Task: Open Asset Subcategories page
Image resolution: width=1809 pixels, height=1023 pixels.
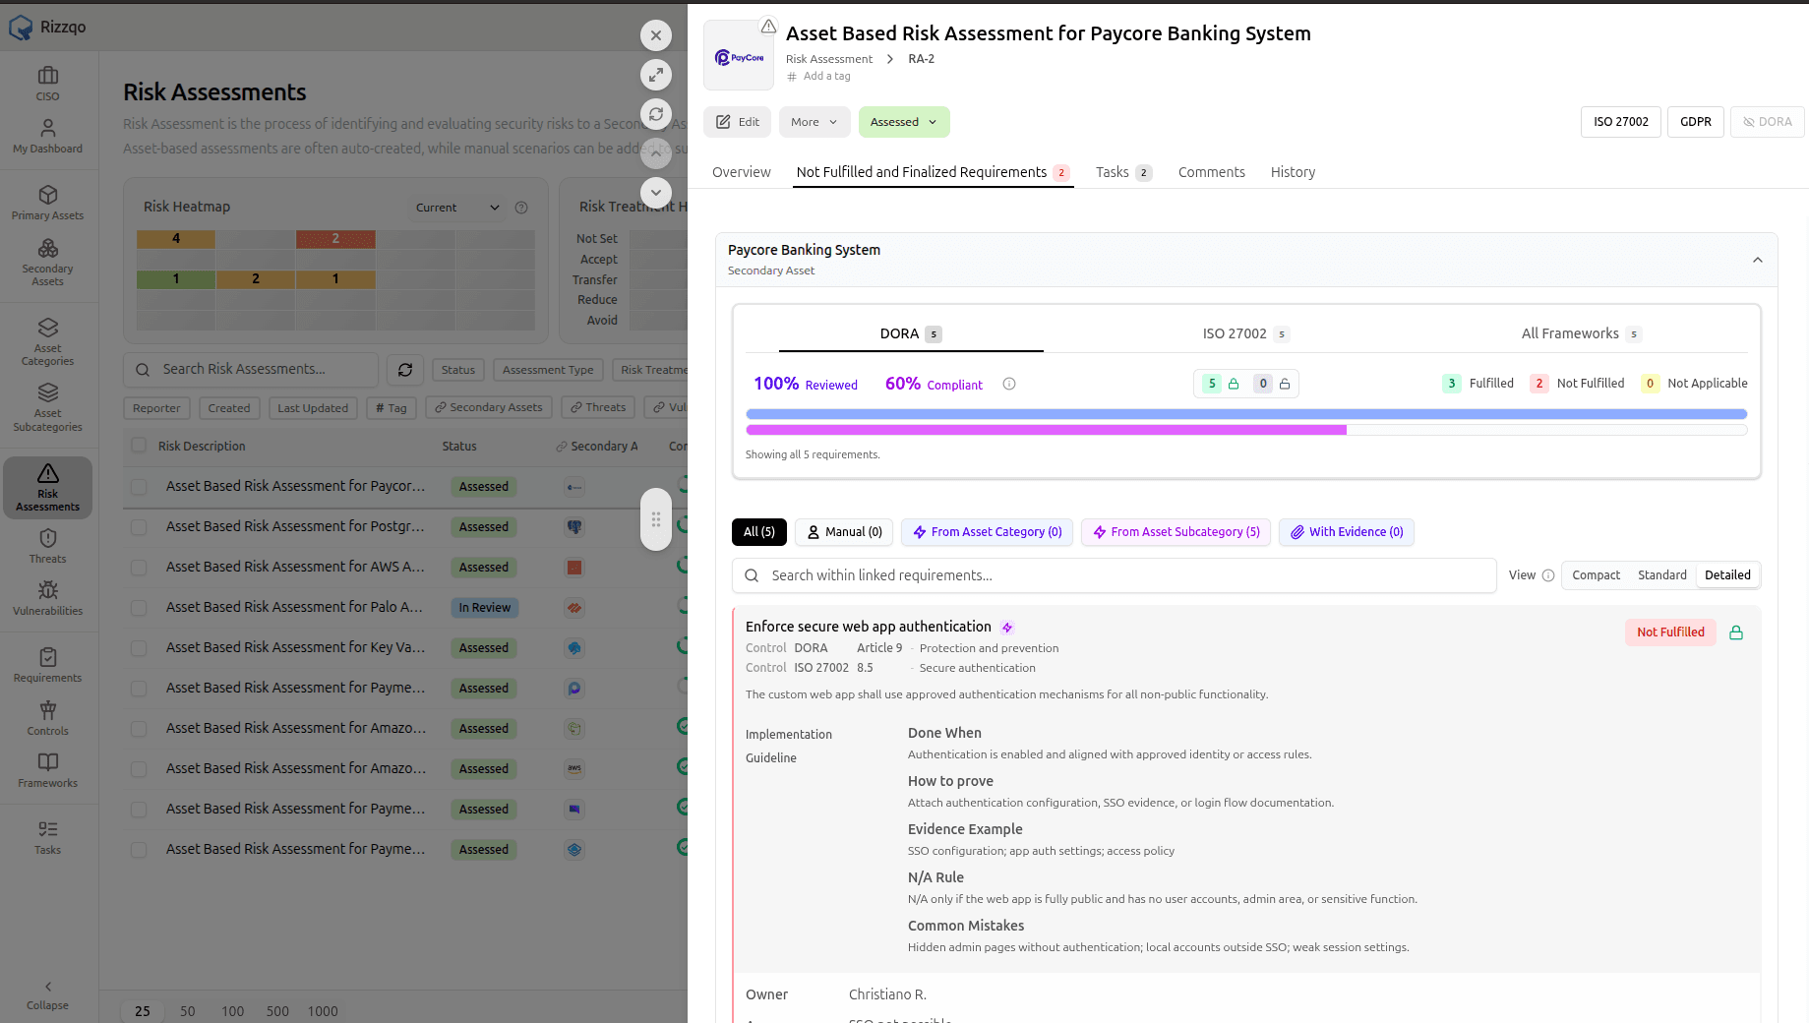Action: pyautogui.click(x=47, y=407)
